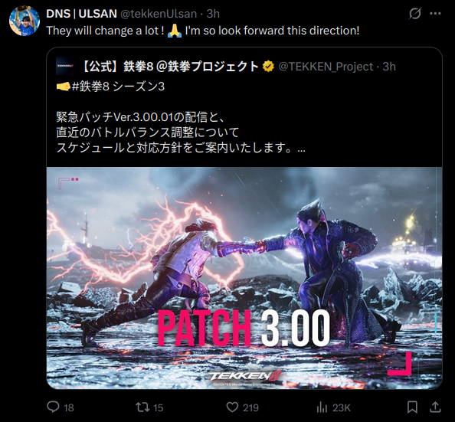Click the gold verified badge
The image size is (455, 422).
click(268, 67)
